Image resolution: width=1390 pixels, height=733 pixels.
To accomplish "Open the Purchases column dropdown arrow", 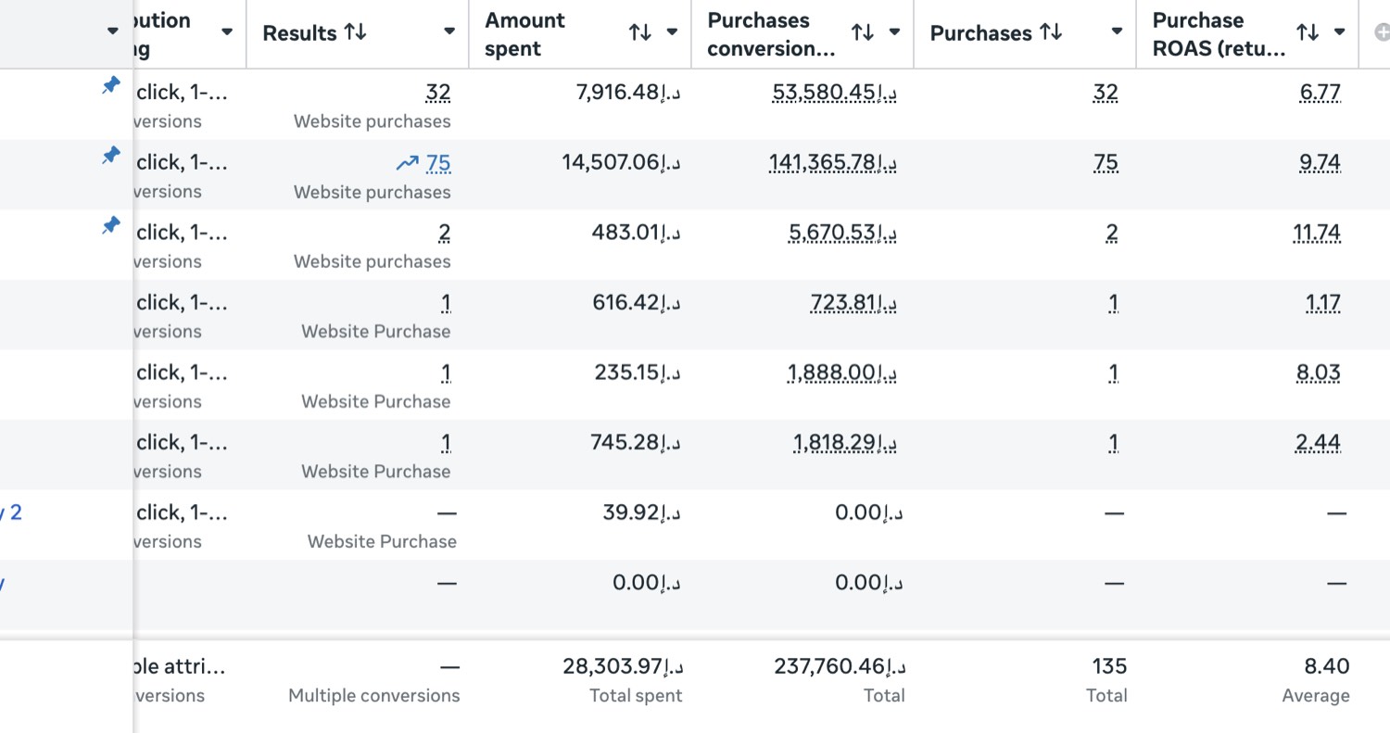I will pos(1117,32).
